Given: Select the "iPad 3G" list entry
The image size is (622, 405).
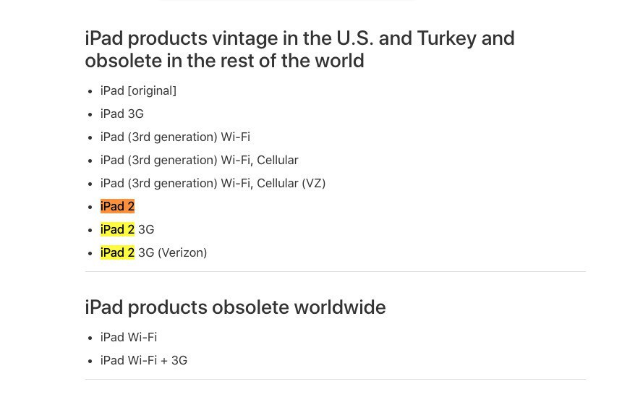Looking at the screenshot, I should (122, 114).
